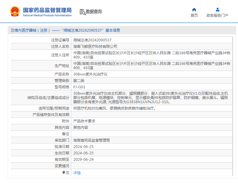238x183 pixels.
Task: Click the government services portal person icon
Action: tap(217, 10)
